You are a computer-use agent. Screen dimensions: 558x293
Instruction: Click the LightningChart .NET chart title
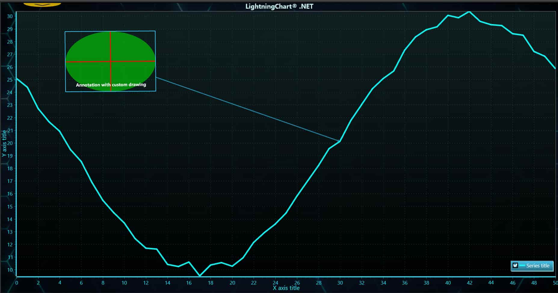point(279,6)
